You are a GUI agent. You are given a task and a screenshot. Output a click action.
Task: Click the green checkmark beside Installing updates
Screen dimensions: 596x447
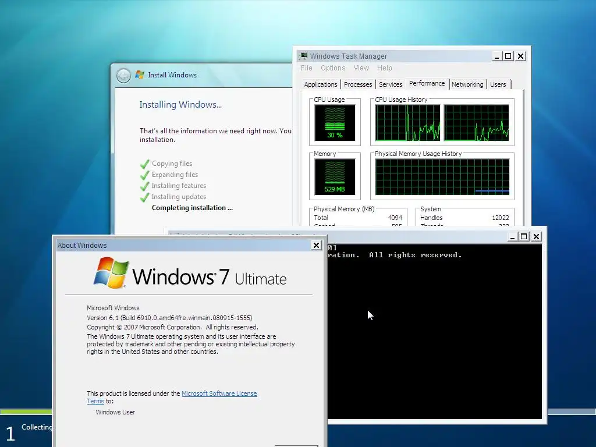(144, 197)
